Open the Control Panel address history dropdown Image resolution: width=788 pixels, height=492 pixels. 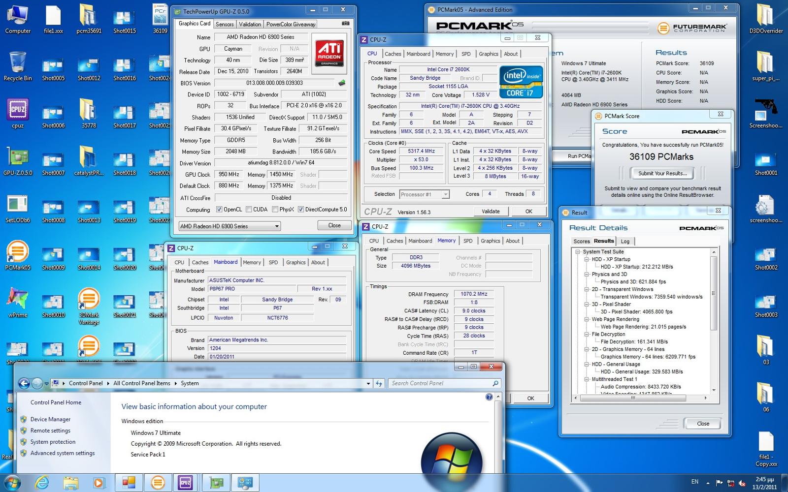pos(368,383)
